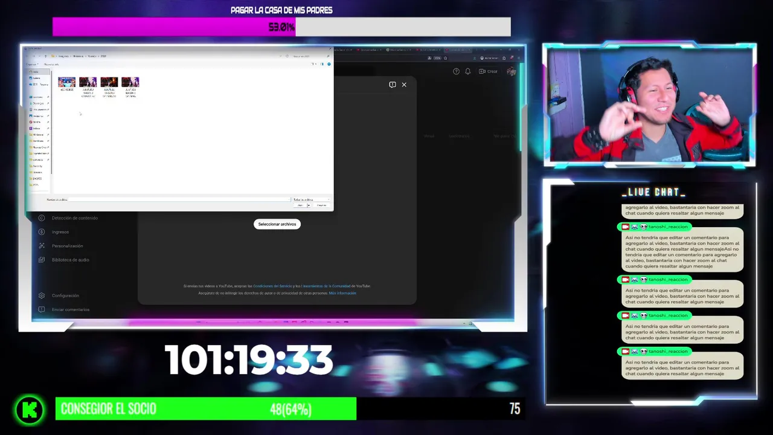The height and width of the screenshot is (435, 773).
Task: Open the Más información link
Action: (342, 293)
